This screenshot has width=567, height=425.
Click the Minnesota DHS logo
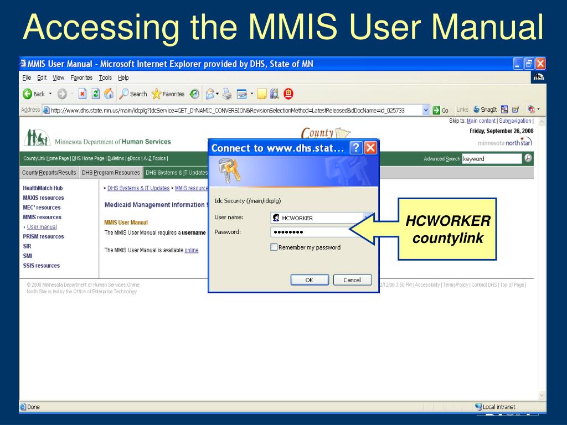97,138
